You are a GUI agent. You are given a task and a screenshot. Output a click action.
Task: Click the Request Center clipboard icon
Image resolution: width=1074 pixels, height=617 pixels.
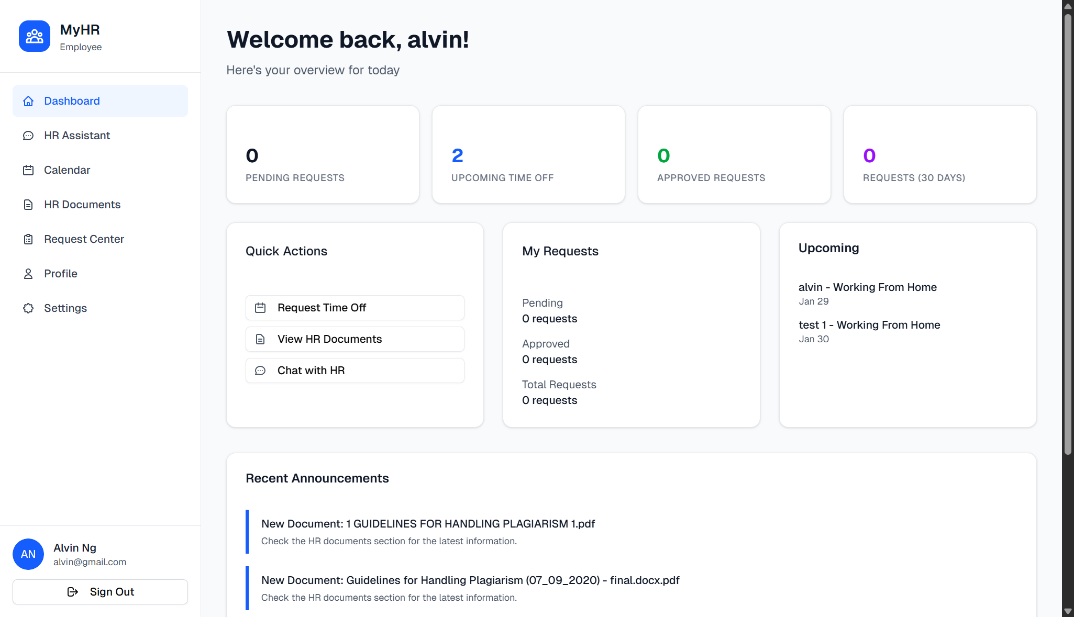(28, 239)
